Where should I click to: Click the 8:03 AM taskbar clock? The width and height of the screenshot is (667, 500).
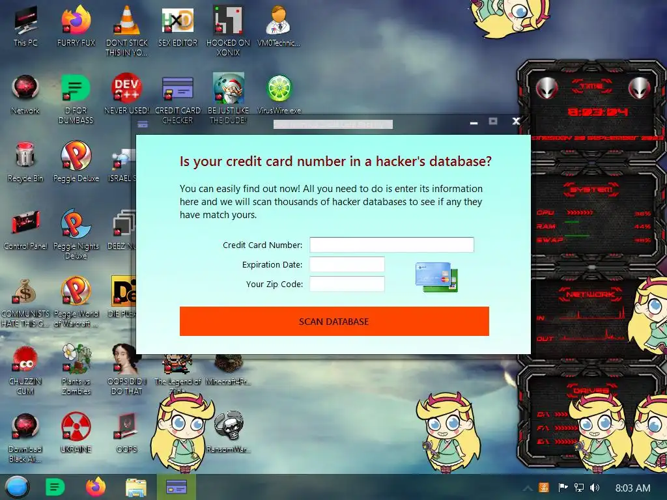(633, 488)
